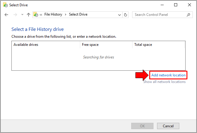Screen dimensions: 197x133
Task: Click the Forward navigation arrow
Action: 15,15
